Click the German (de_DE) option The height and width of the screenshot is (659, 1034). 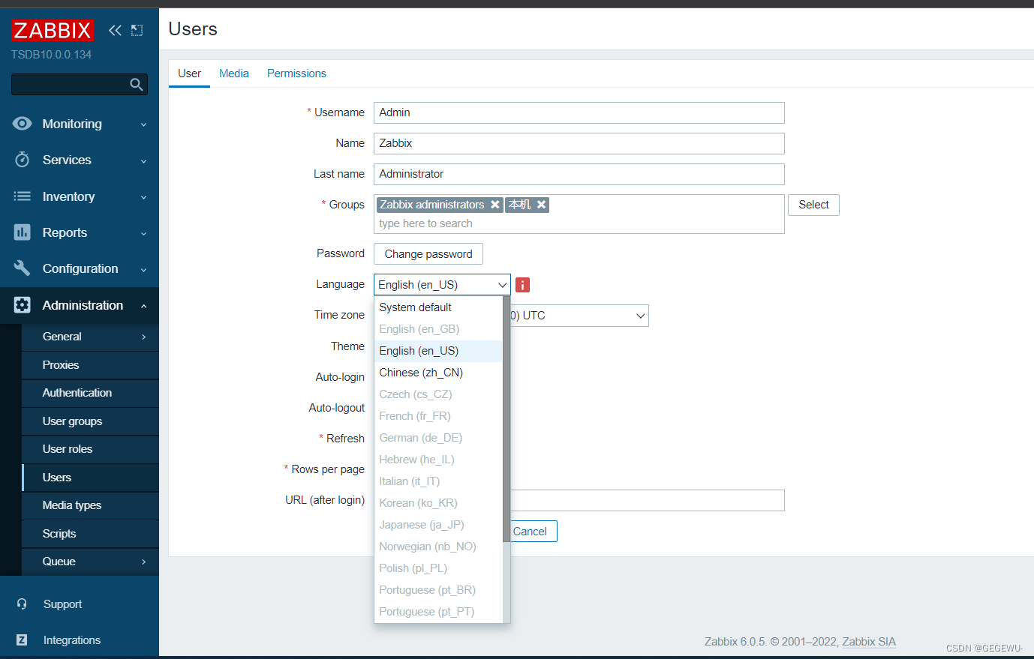tap(438, 438)
